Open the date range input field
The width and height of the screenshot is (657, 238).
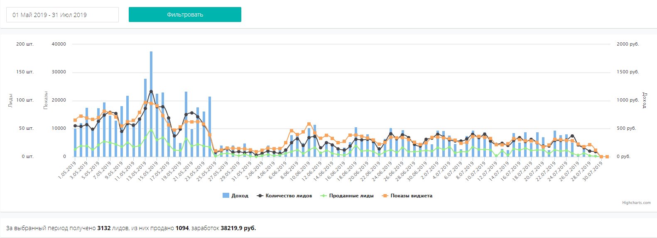pyautogui.click(x=62, y=15)
